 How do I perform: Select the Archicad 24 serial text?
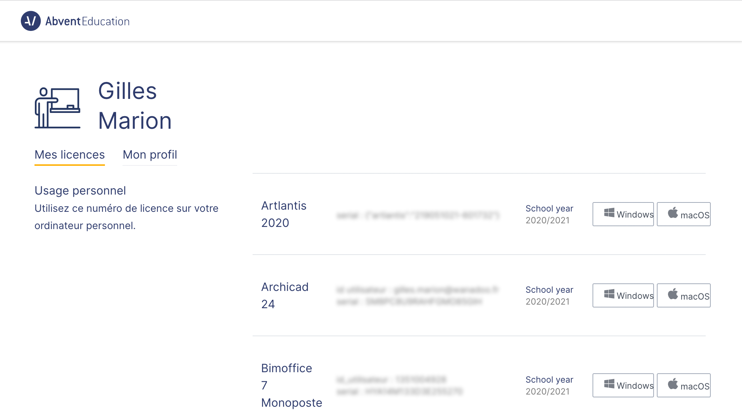point(409,301)
